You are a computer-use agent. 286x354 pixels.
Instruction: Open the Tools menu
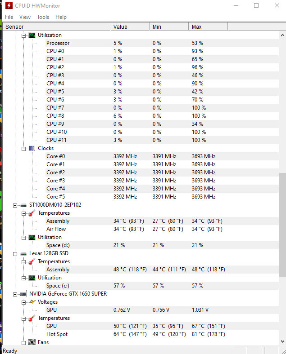point(43,17)
